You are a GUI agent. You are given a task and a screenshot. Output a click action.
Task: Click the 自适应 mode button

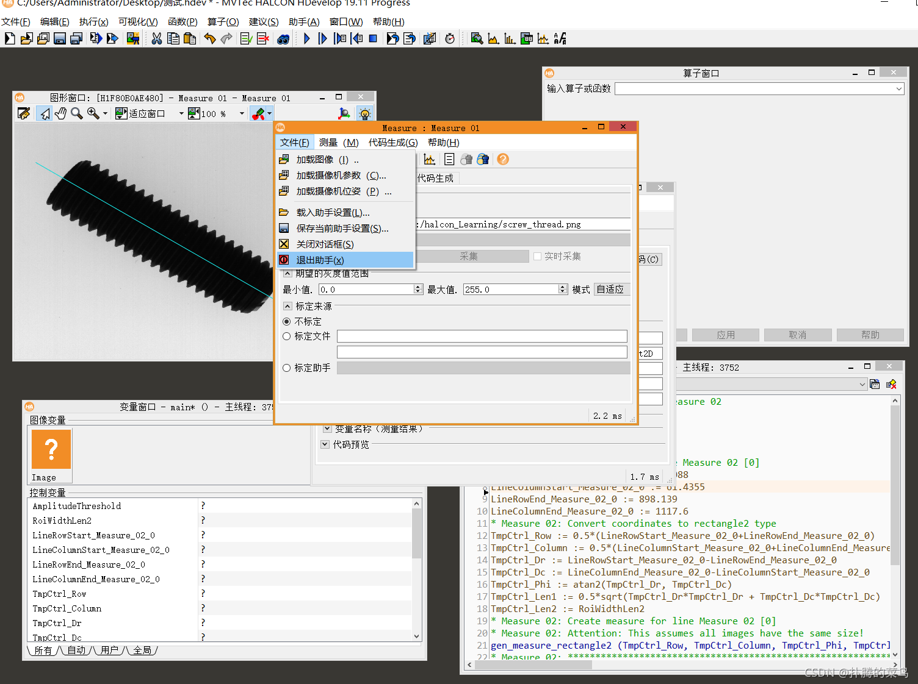point(612,289)
